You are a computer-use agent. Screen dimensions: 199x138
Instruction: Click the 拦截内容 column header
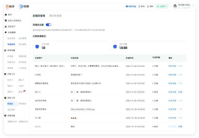point(75,58)
